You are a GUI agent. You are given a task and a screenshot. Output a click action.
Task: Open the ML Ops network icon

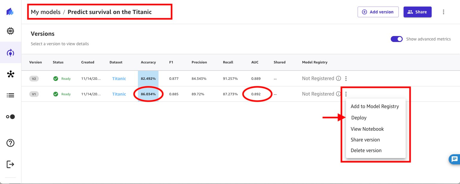(10, 74)
